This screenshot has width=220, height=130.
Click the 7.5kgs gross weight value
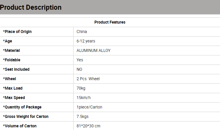point(82,117)
